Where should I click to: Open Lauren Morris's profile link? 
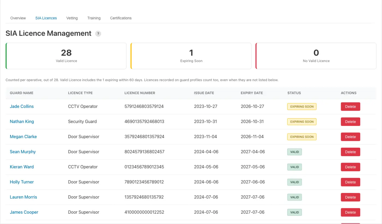pos(23,197)
